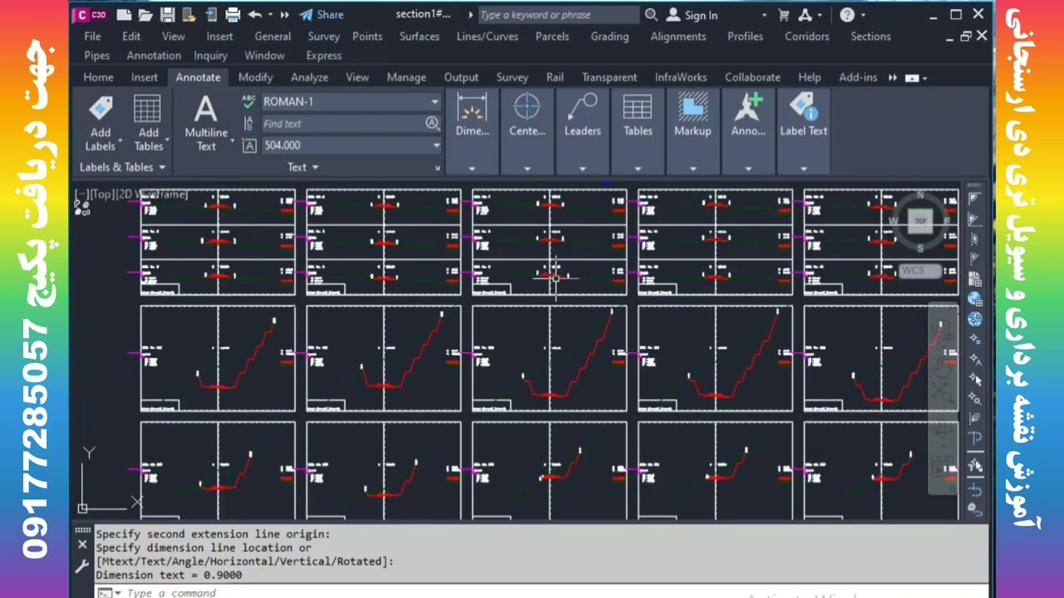Viewport: 1064px width, 598px height.
Task: Open the Express menu
Action: 323,56
